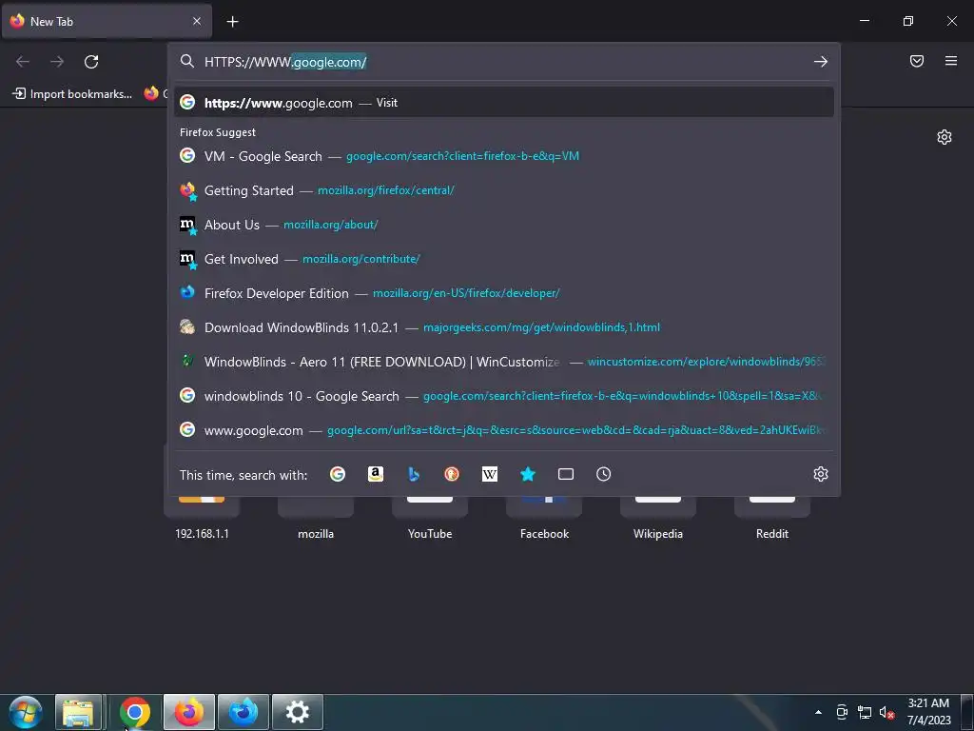
Task: Open search settings gear in the dropdown
Action: point(821,474)
